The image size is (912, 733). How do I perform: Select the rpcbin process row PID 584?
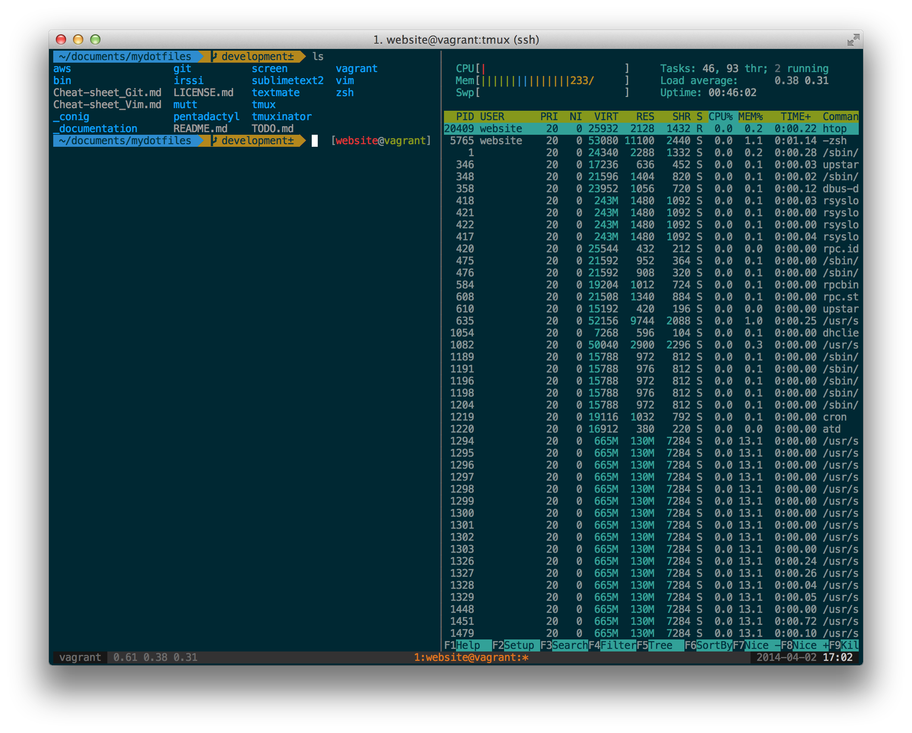[651, 285]
